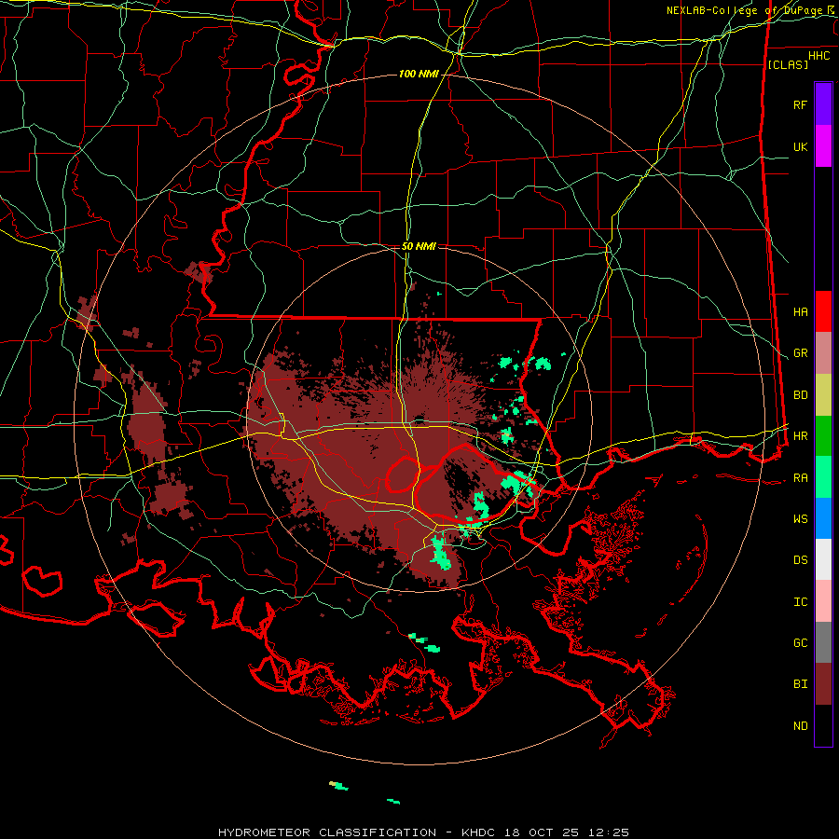Viewport: 839px width, 839px height.
Task: Click the radar site cone-of-silence center
Action: [419, 419]
